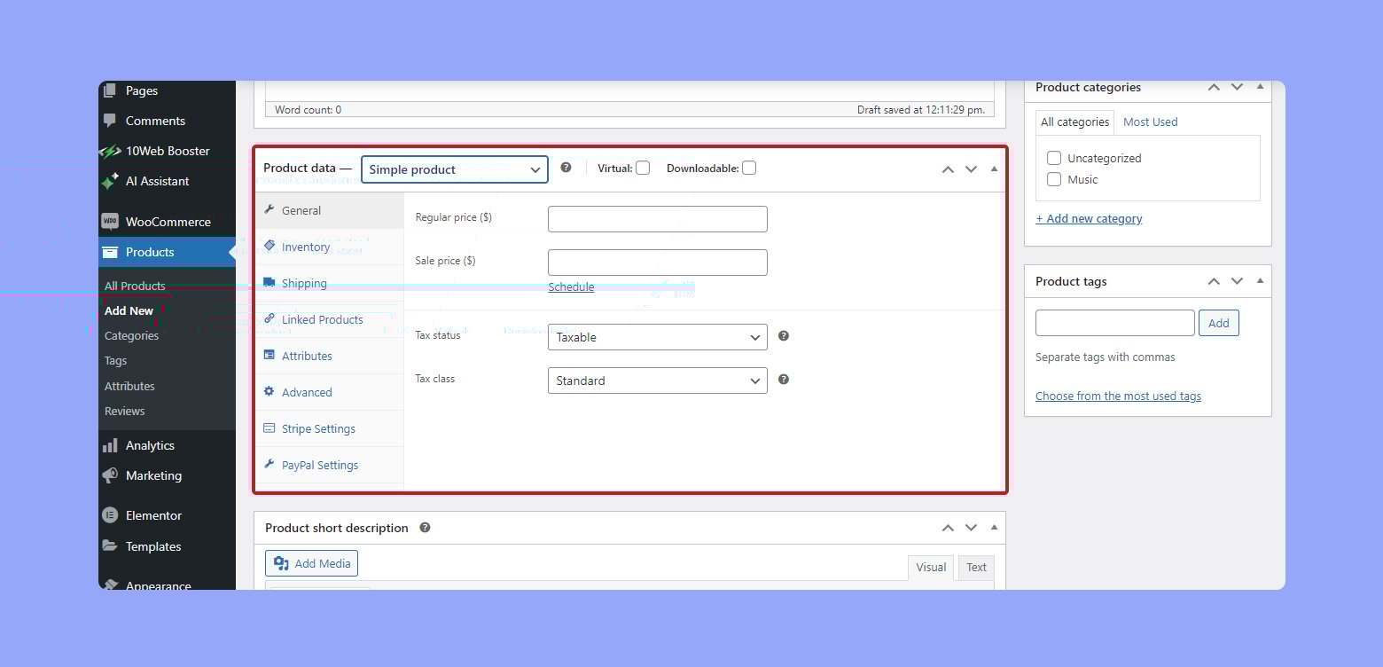Click the Schedule sale price link
The width and height of the screenshot is (1383, 667).
pyautogui.click(x=571, y=286)
